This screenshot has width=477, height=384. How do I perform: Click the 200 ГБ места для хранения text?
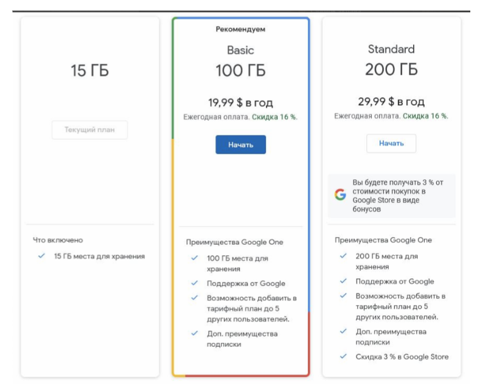pyautogui.click(x=387, y=261)
